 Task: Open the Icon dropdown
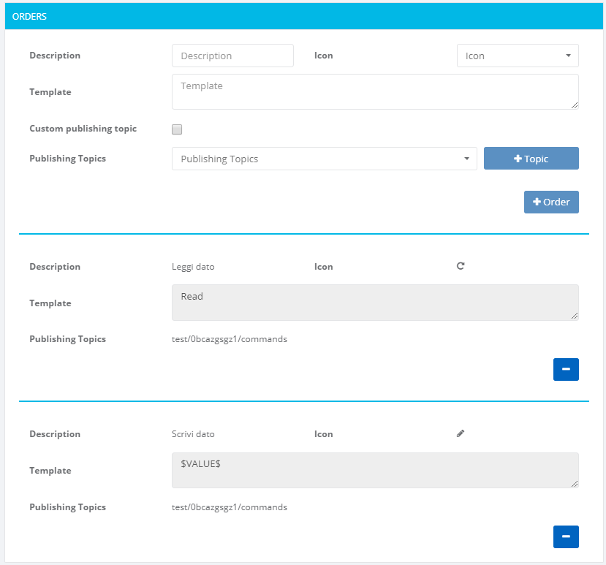(x=518, y=55)
